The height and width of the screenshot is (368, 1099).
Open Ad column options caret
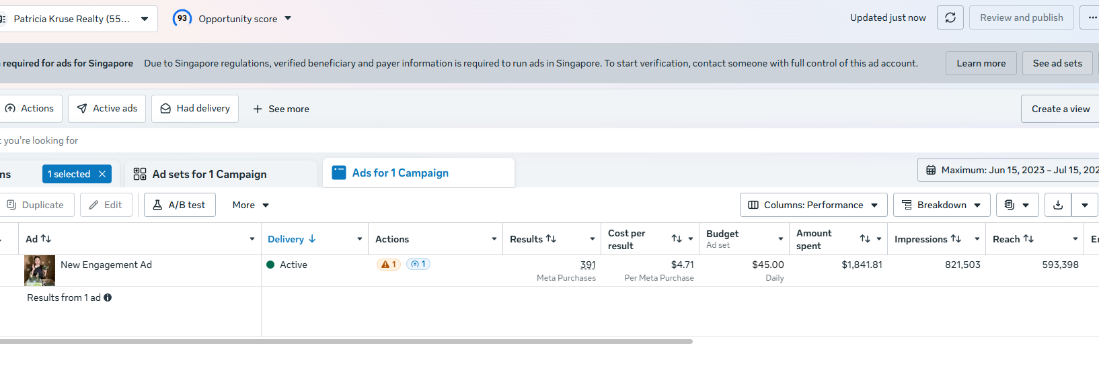252,239
